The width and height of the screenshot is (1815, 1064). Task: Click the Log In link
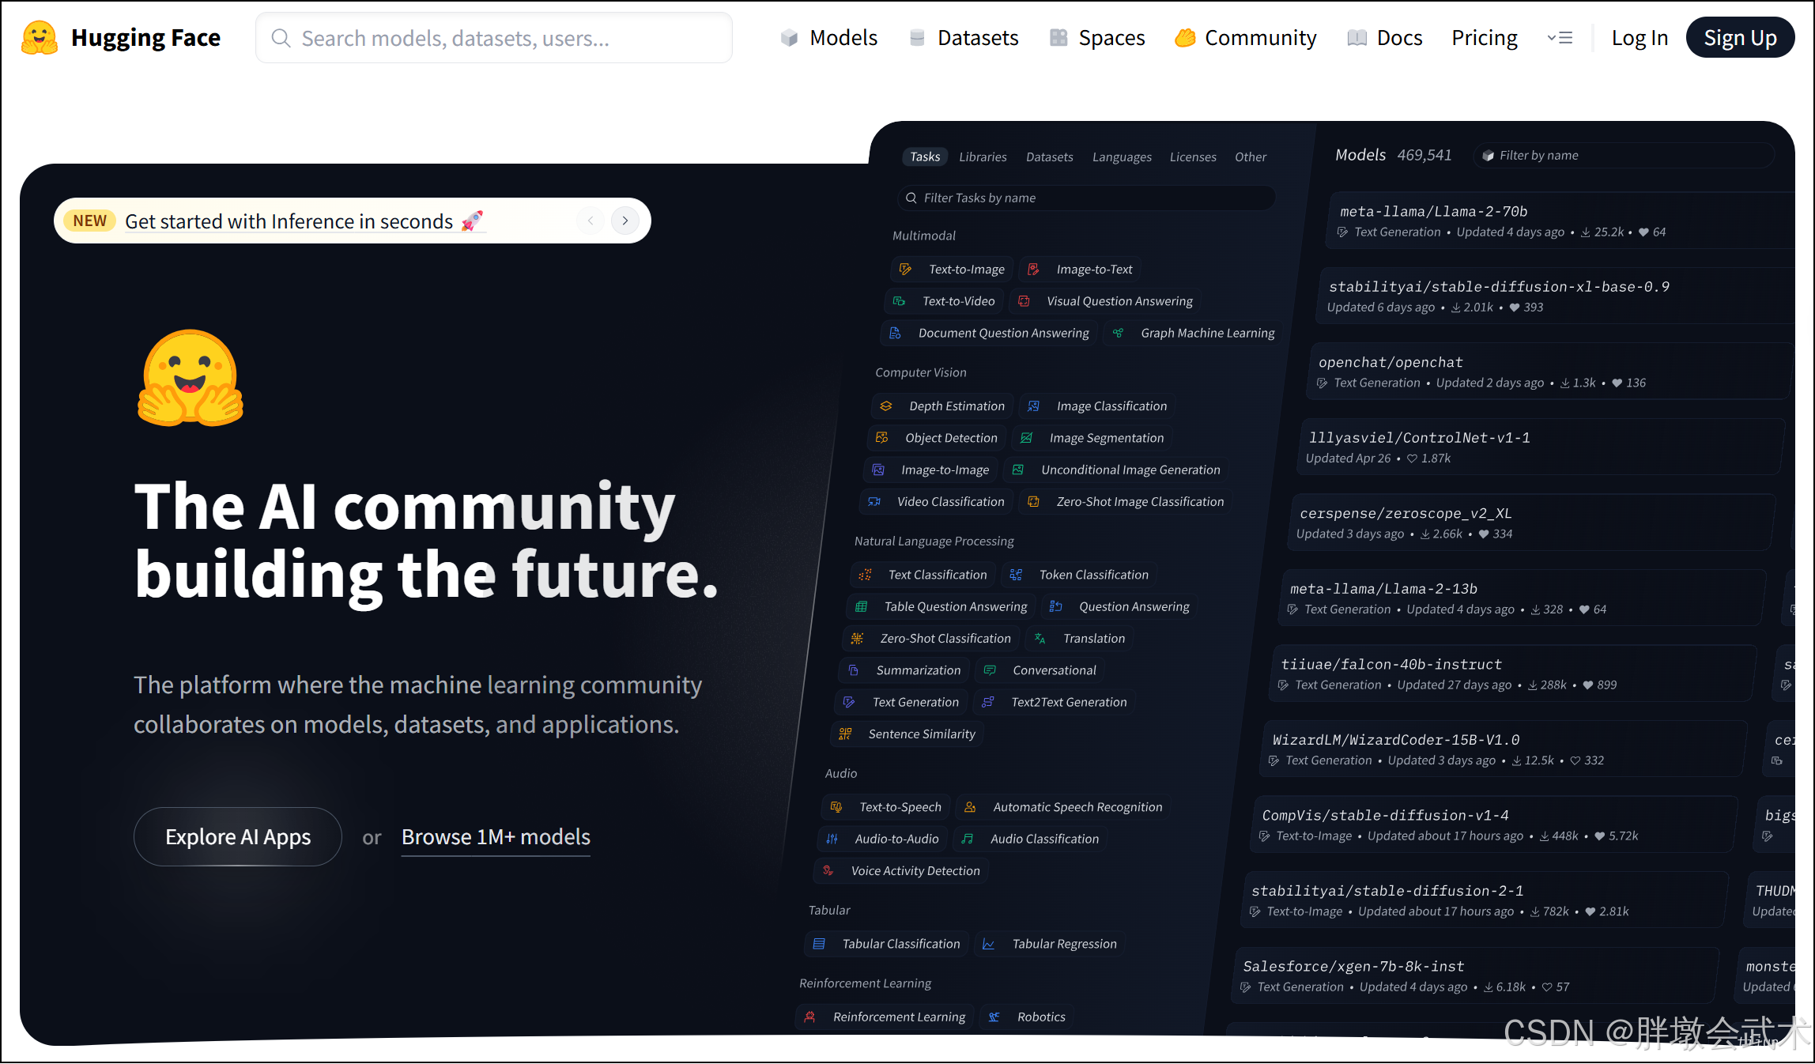point(1640,38)
